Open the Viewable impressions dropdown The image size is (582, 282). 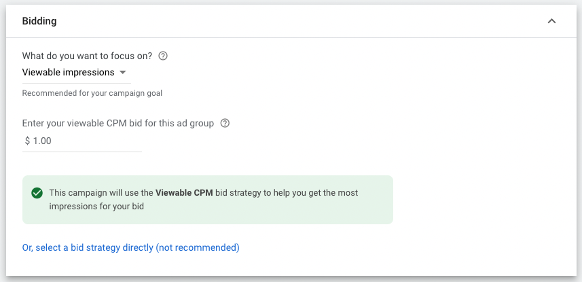coord(75,73)
